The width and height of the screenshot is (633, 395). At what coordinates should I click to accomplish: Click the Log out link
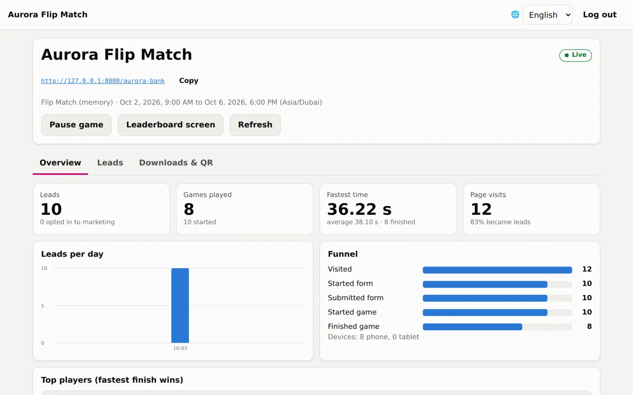point(600,14)
